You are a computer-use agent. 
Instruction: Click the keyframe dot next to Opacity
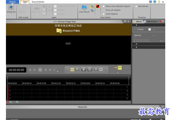[154, 35]
